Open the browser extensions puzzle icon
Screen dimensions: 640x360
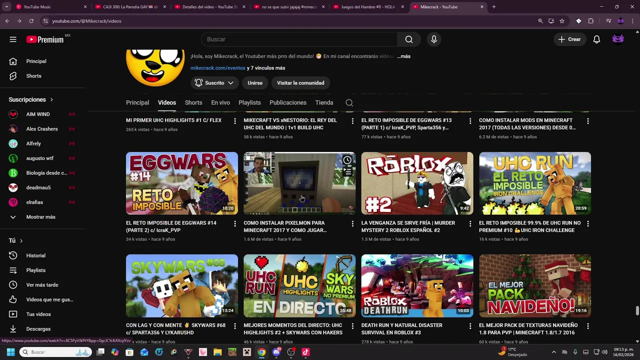591,21
